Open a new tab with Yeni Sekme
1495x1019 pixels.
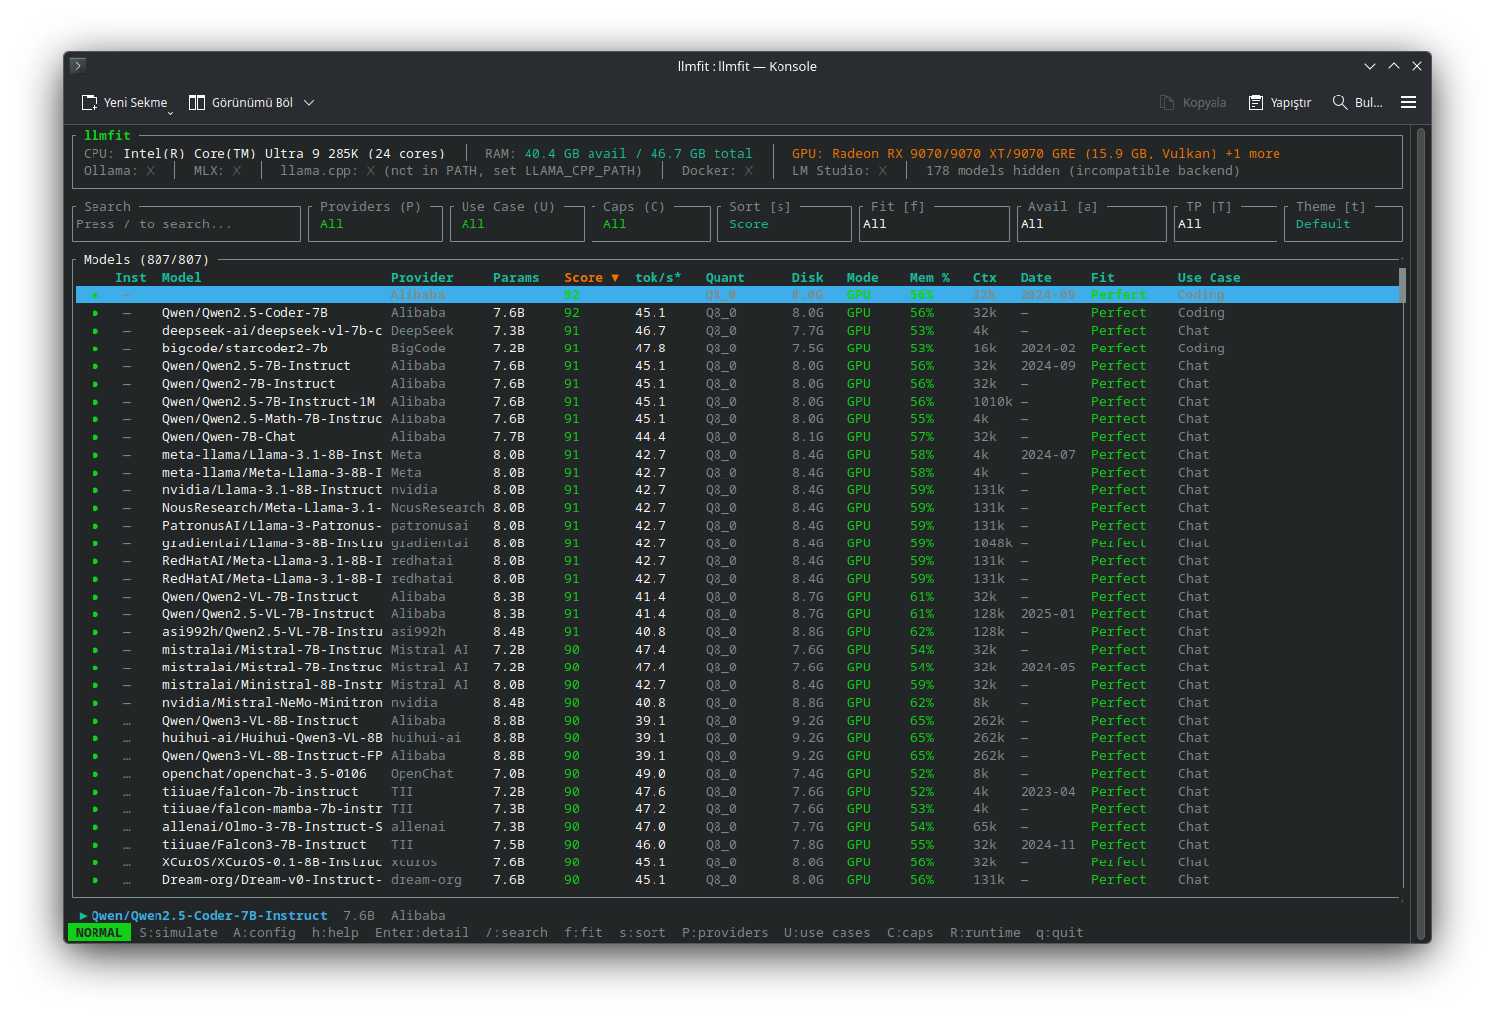click(x=124, y=102)
